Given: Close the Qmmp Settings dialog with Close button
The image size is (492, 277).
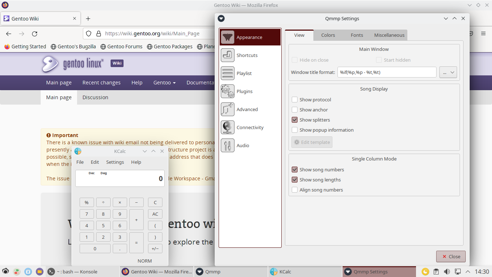Looking at the screenshot, I should tap(451, 256).
